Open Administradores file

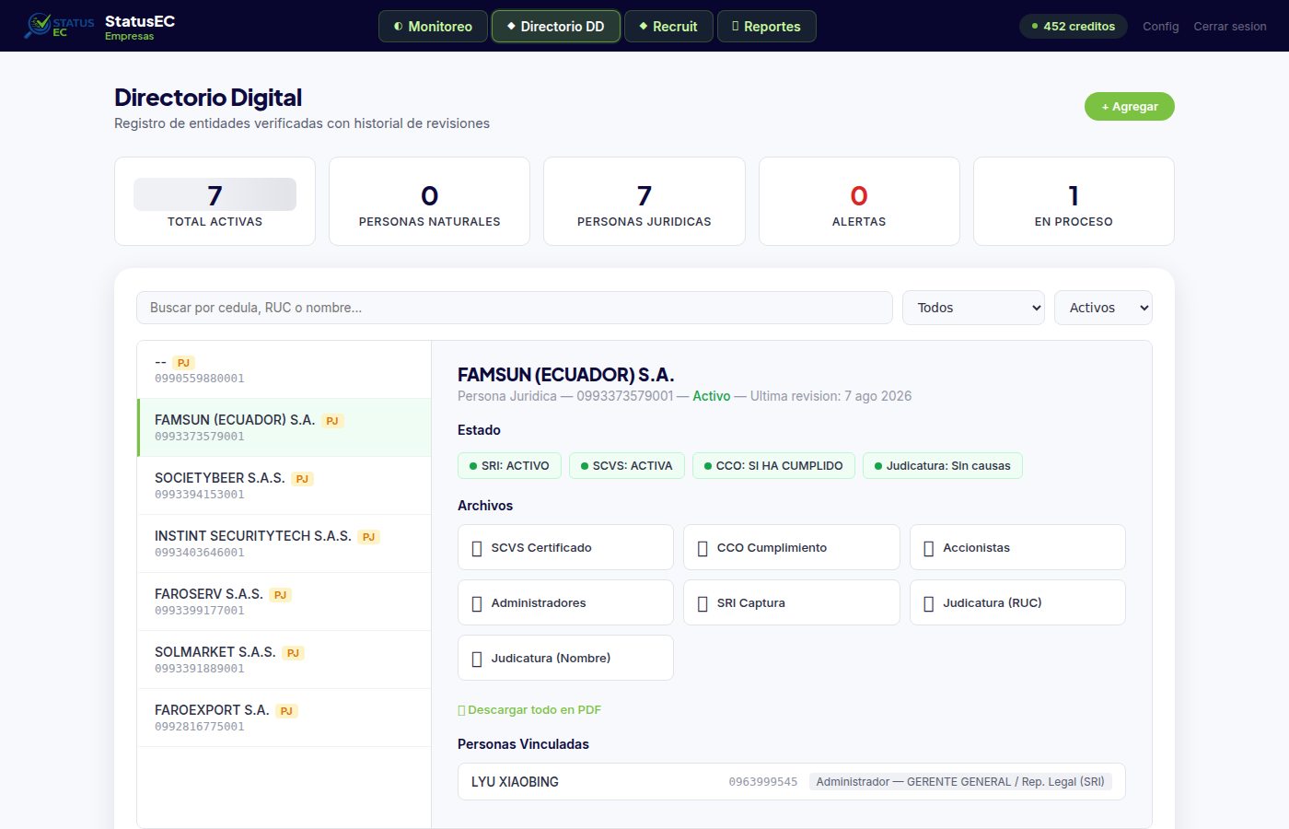coord(565,602)
